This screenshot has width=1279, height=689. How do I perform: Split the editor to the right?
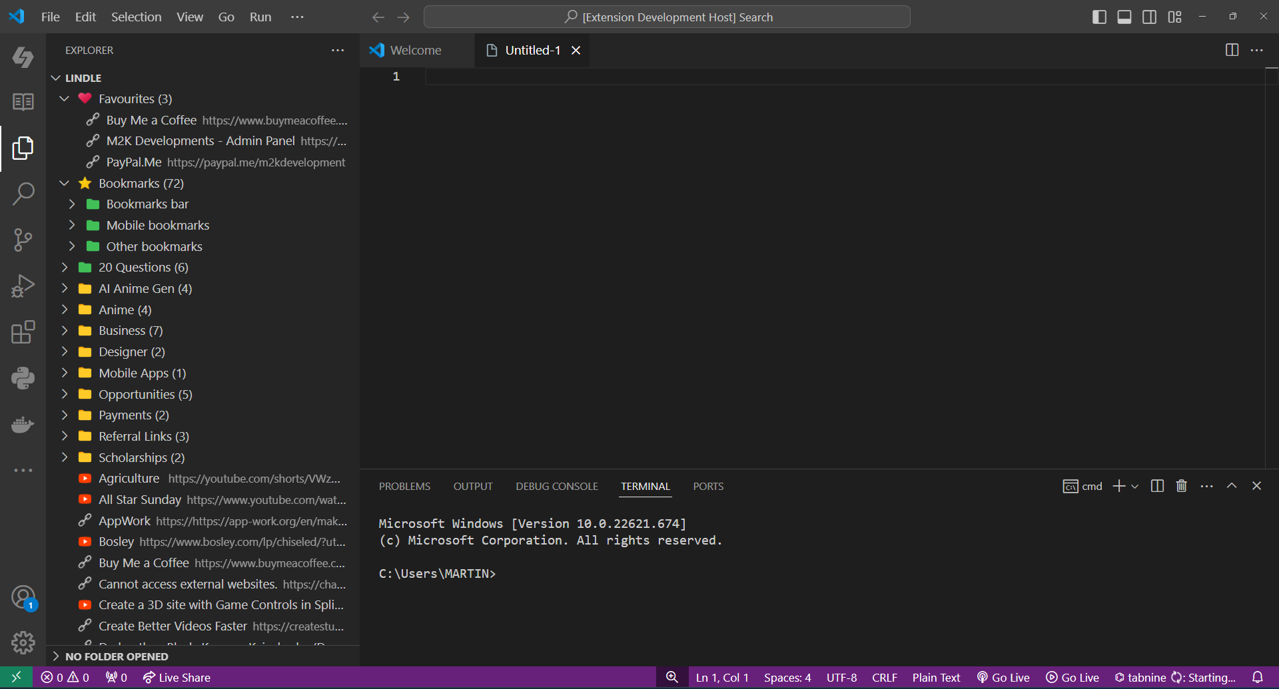[x=1232, y=50]
